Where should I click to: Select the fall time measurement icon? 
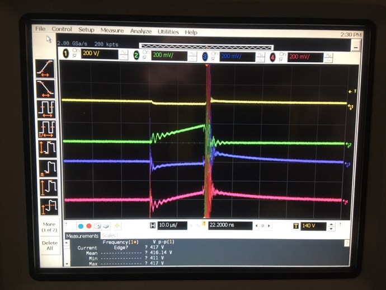[45, 89]
